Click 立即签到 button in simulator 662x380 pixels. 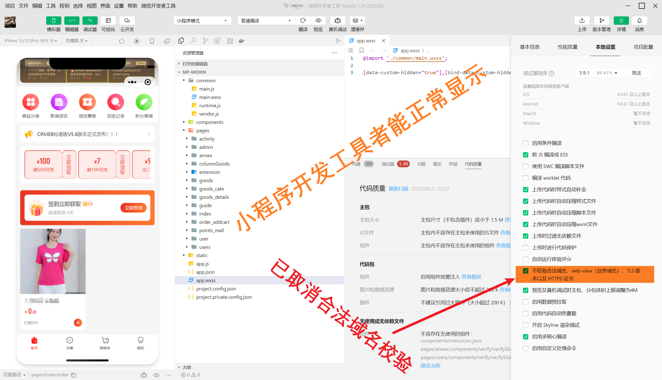point(133,208)
